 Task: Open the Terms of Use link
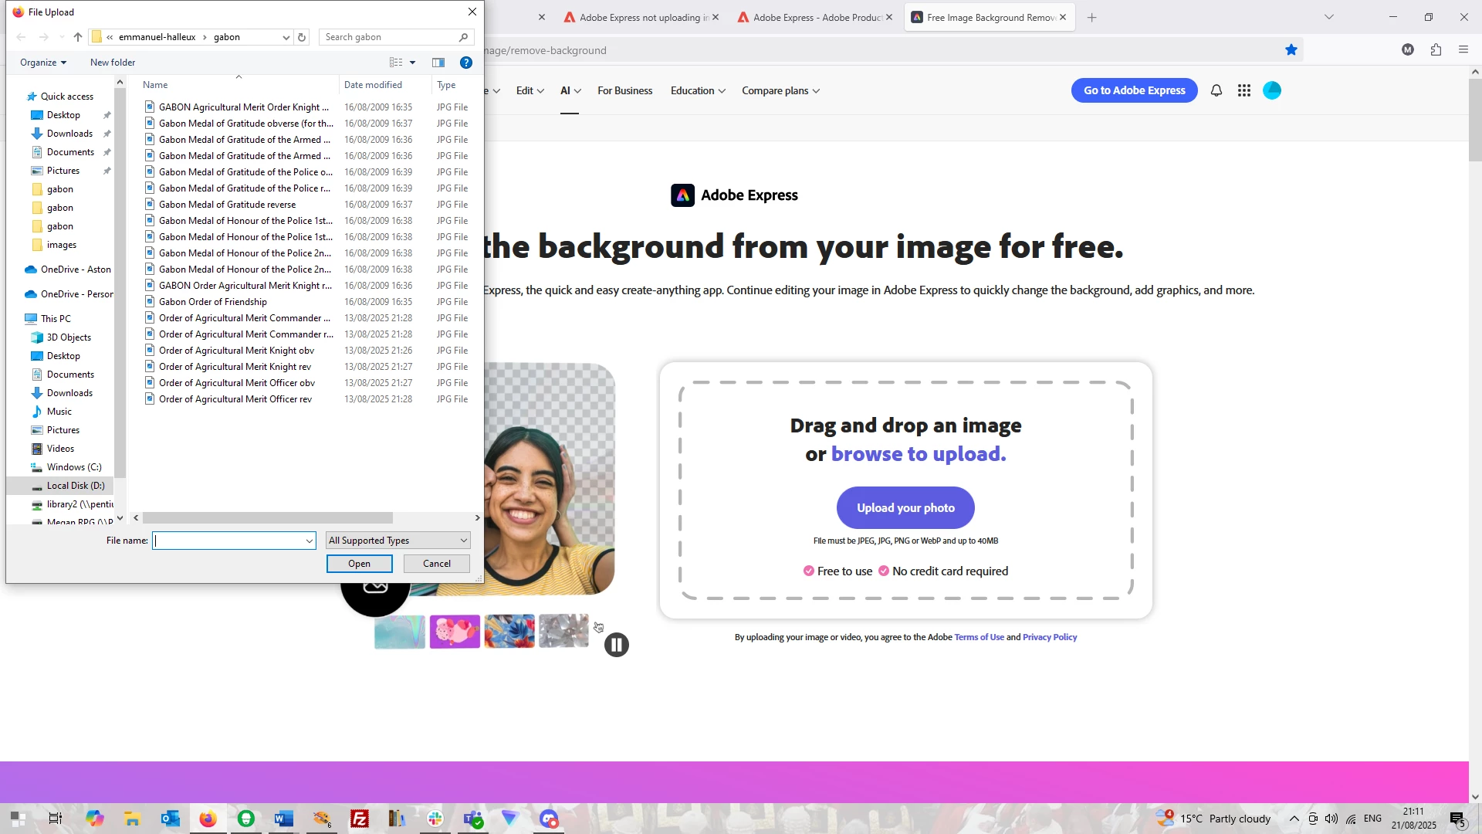(979, 638)
